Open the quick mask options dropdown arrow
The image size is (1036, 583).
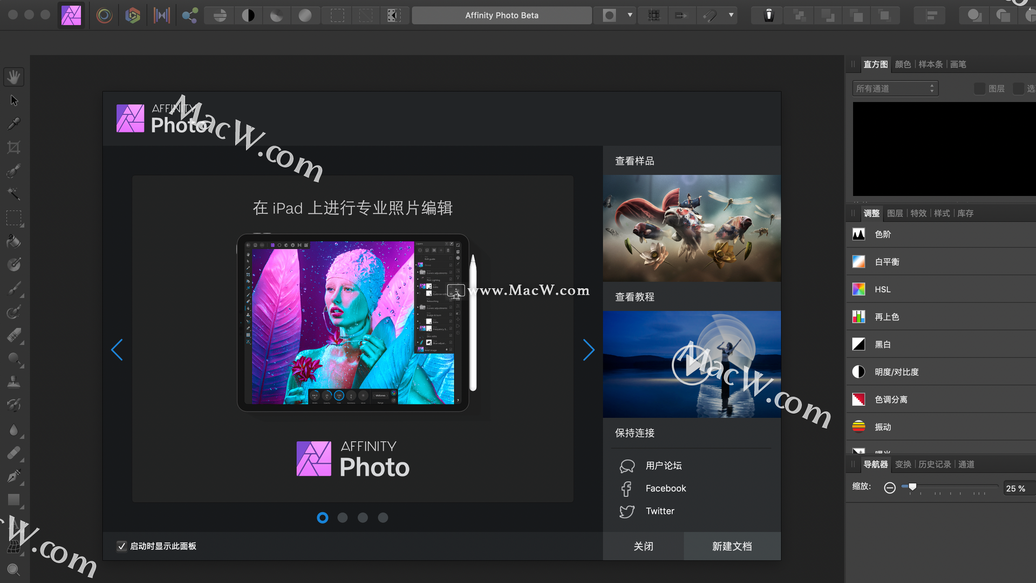[630, 15]
